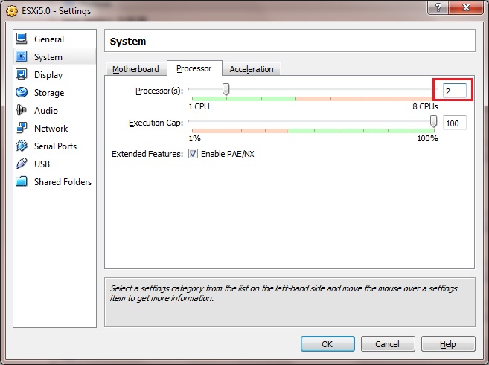Click the Processor(s) slider handle
Screen dimensions: 489x365
(x=226, y=89)
